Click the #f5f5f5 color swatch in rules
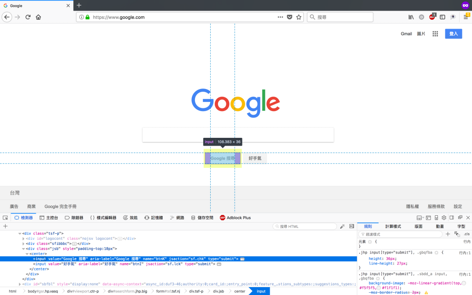This screenshot has height=295, width=472. click(464, 283)
